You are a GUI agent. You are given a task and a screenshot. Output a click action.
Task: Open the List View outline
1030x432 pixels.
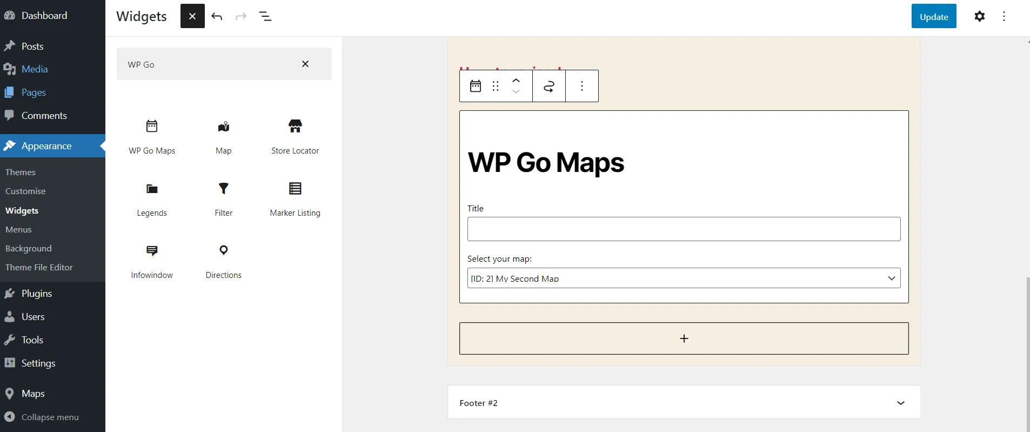coord(265,16)
